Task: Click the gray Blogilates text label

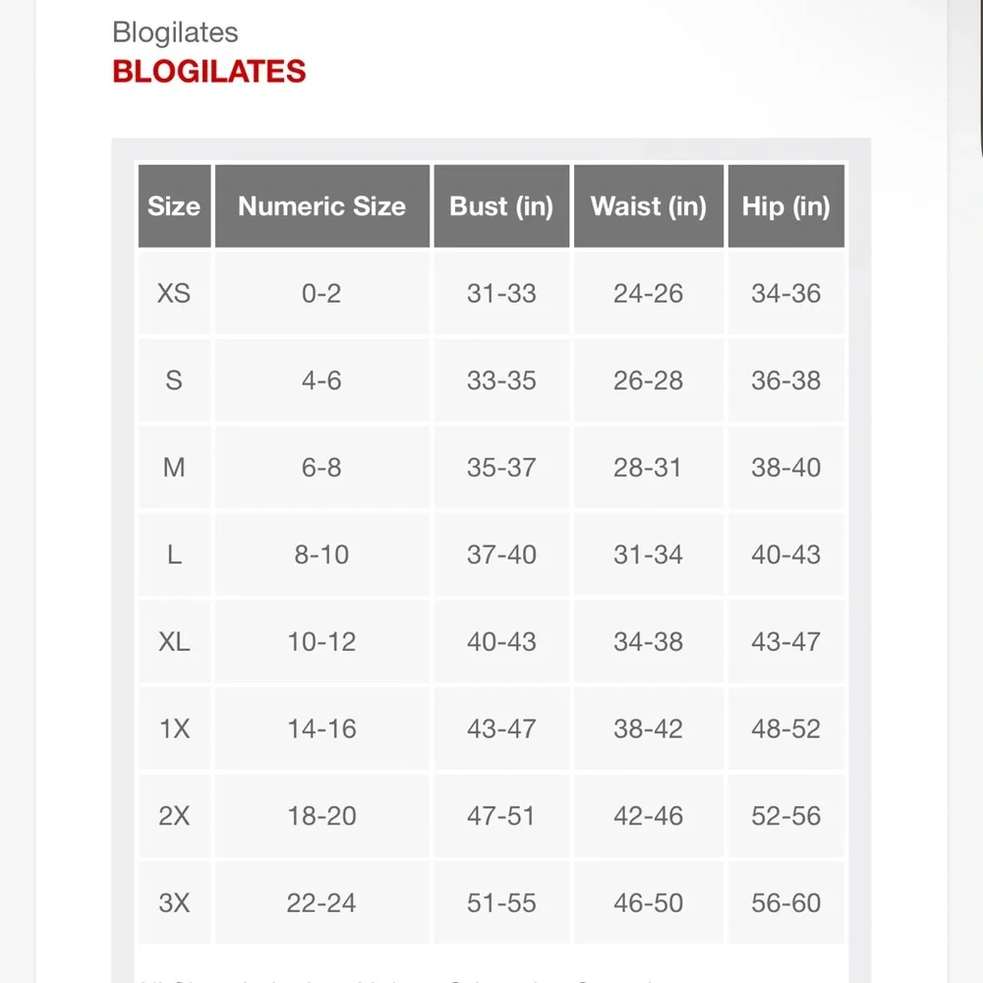Action: (x=175, y=32)
